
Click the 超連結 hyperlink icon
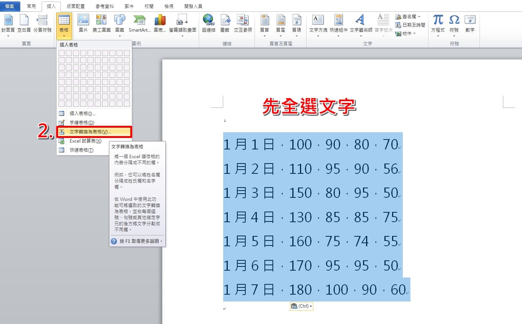click(x=209, y=20)
